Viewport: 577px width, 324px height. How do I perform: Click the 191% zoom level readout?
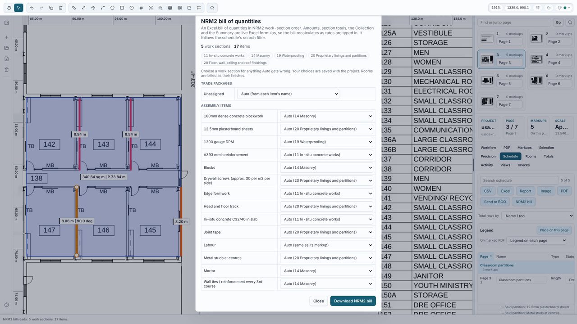[x=496, y=8]
